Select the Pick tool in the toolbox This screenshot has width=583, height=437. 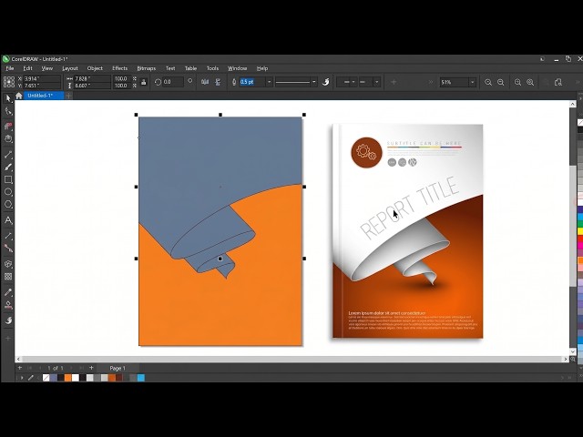coord(8,98)
